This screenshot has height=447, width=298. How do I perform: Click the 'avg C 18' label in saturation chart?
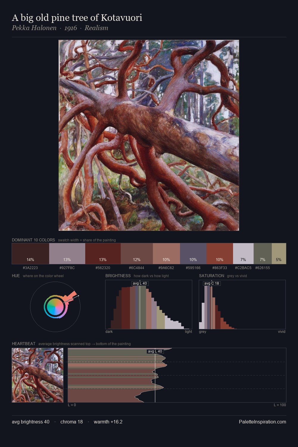212,283
